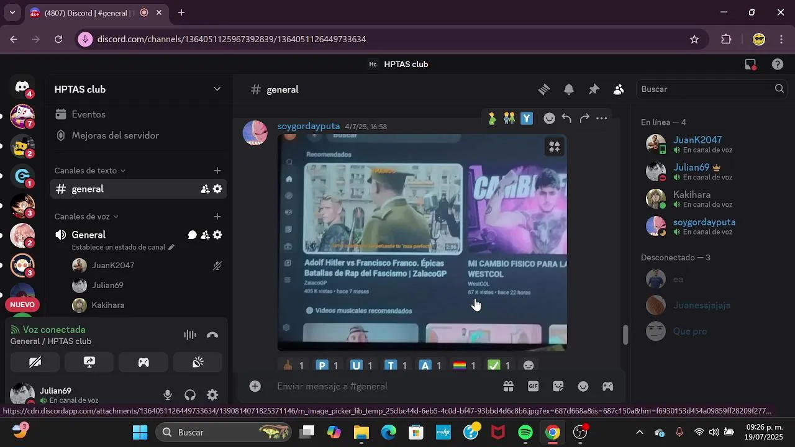Expand the HPTAS club server menu
This screenshot has height=447, width=795.
coord(138,89)
